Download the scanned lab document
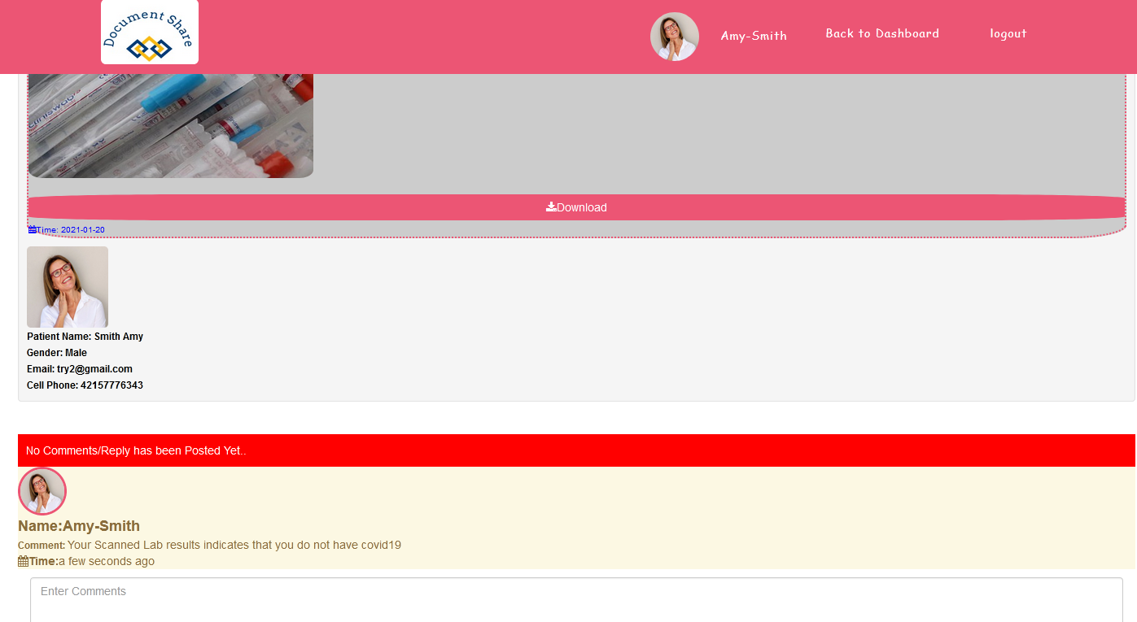Image resolution: width=1137 pixels, height=622 pixels. [576, 207]
